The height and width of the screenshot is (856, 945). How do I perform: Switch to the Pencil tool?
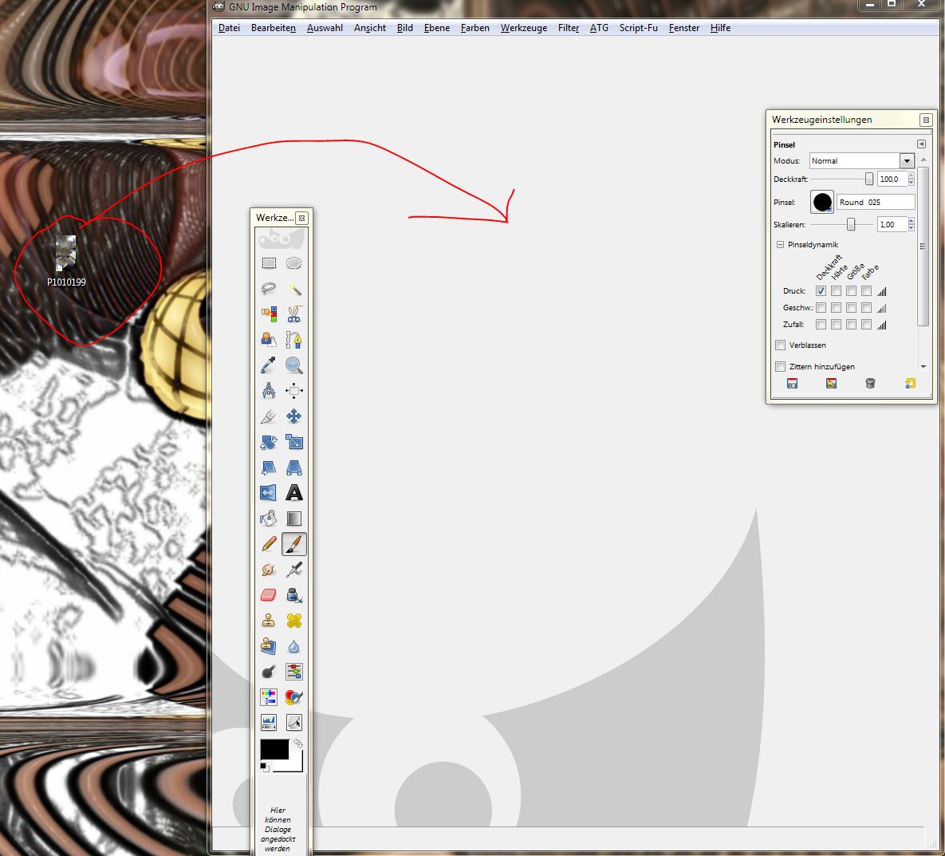click(269, 544)
